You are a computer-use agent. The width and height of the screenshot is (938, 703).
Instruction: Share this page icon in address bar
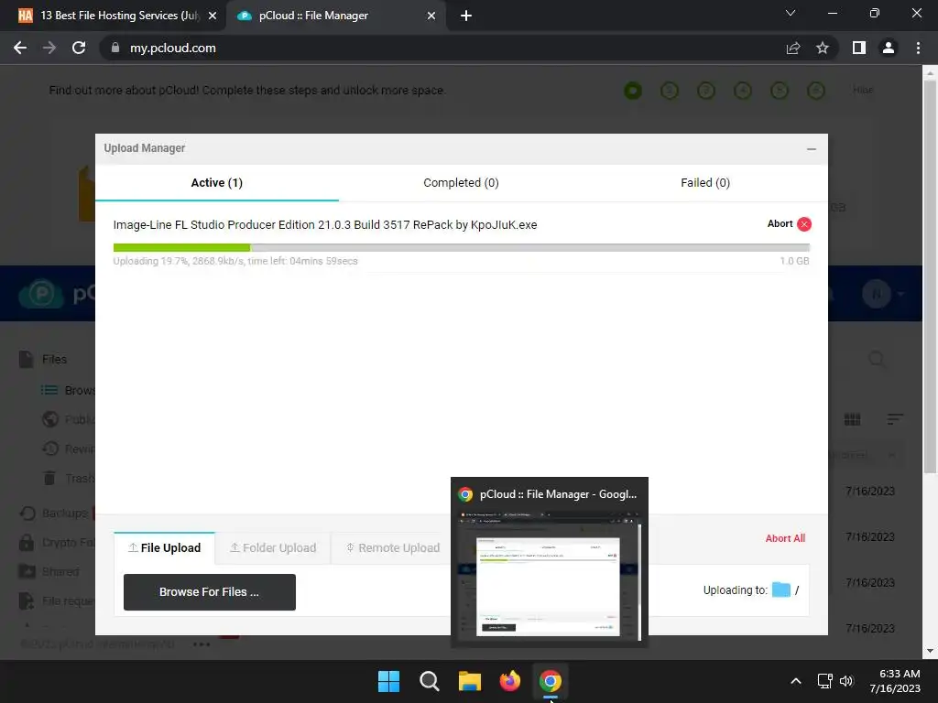tap(792, 48)
